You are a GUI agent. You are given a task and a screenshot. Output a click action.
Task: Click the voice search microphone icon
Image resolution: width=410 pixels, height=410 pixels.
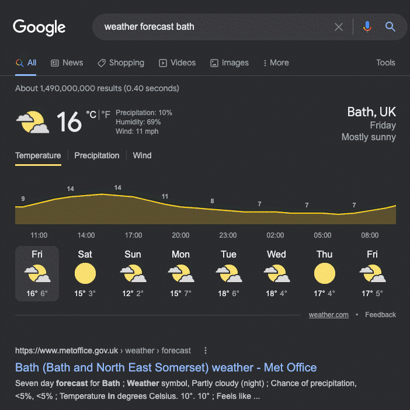click(x=367, y=27)
